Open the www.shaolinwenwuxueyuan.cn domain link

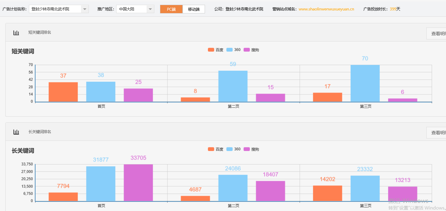[326, 9]
